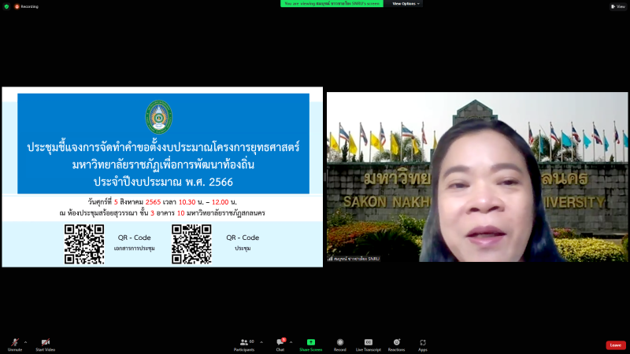
Task: Click the green screen-viewing notification banner
Action: point(332,3)
